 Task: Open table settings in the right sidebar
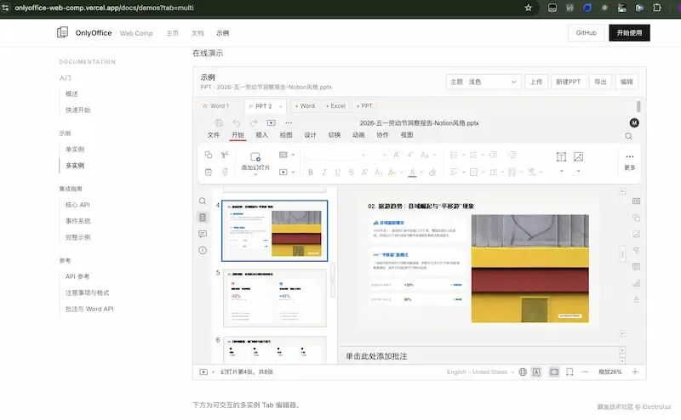pos(636,267)
